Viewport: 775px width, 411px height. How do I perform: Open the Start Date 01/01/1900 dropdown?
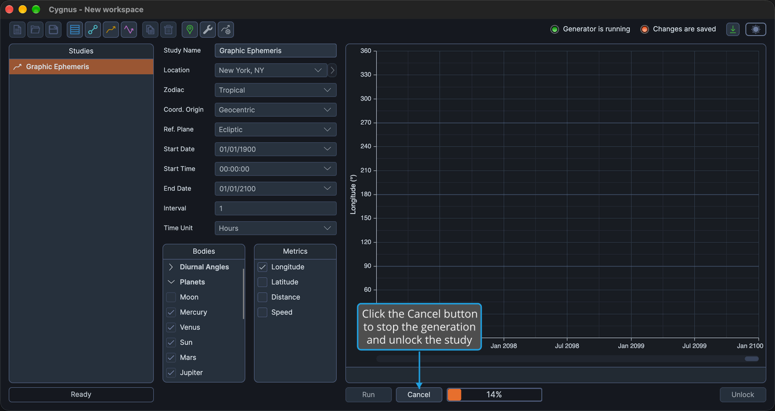[x=276, y=149]
